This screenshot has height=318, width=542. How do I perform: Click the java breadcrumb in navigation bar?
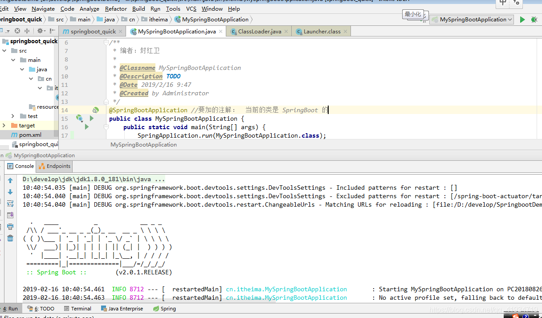click(105, 20)
